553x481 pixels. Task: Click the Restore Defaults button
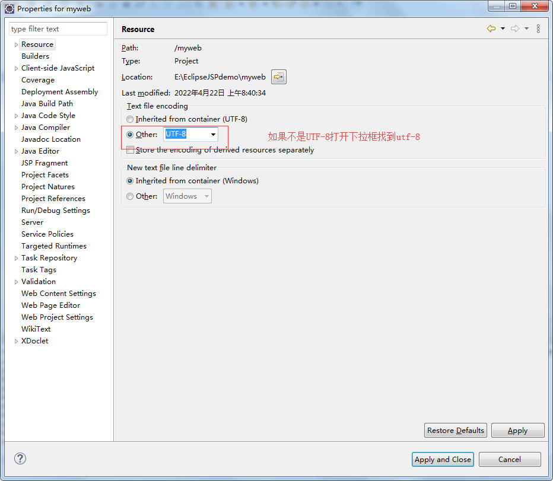click(455, 430)
